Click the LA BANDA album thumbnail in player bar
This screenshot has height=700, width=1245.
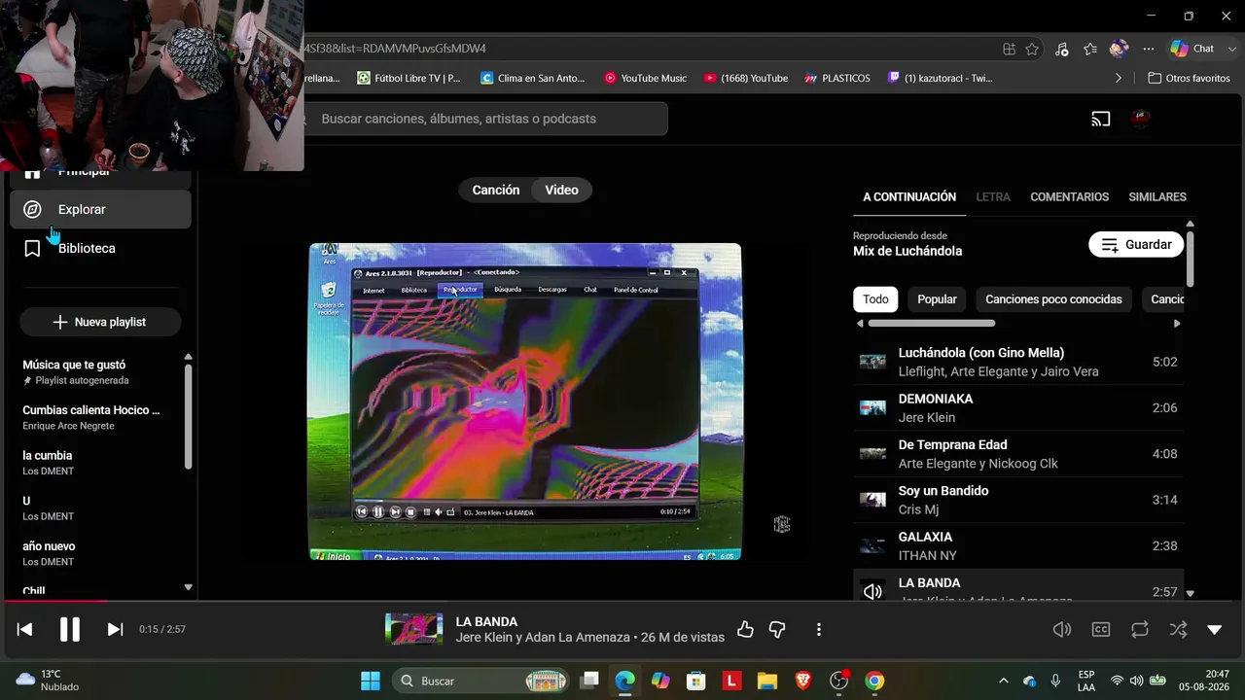coord(413,629)
